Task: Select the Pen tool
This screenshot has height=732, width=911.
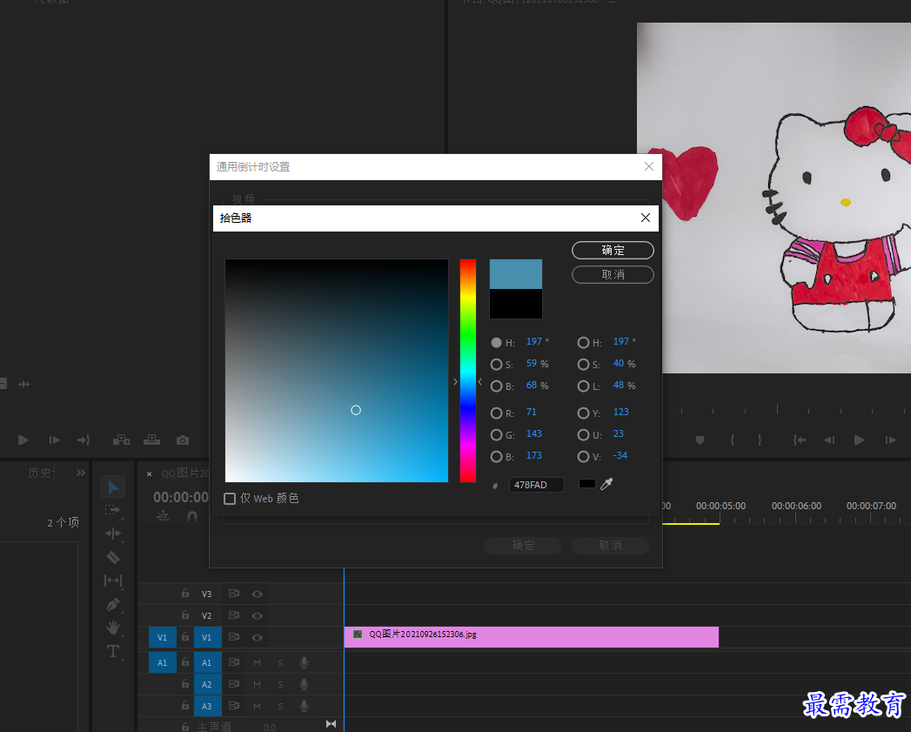Action: coord(113,605)
